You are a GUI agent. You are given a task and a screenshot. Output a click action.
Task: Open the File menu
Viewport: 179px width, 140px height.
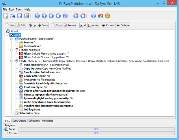pyautogui.click(x=5, y=10)
